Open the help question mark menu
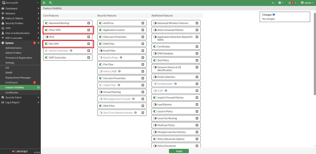316x154 pixels. click(281, 3)
